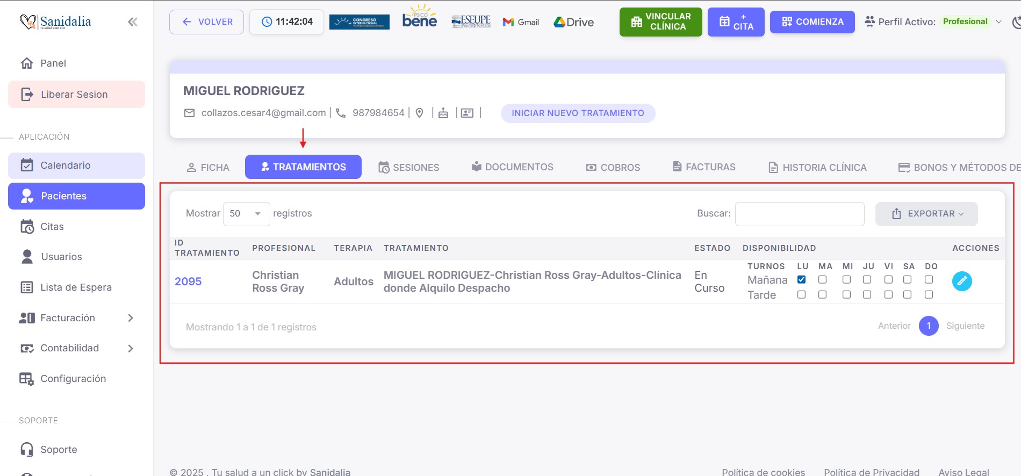
Task: Click the VINCULAR CLÍNICA green button
Action: pyautogui.click(x=660, y=22)
